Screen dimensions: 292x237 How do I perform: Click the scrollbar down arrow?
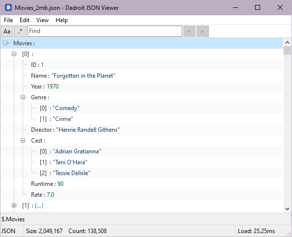[x=288, y=209]
